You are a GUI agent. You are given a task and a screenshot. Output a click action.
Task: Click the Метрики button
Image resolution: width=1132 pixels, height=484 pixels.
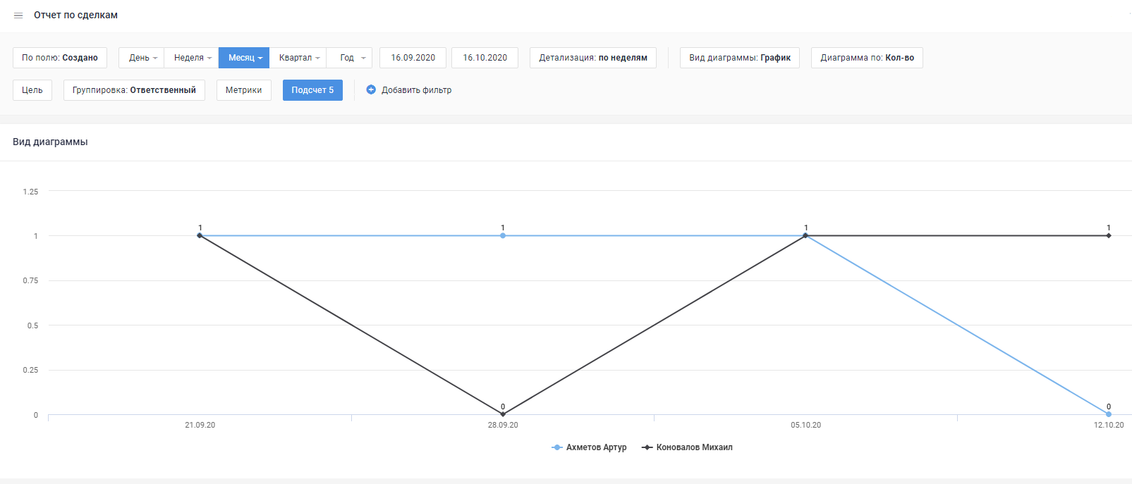243,90
